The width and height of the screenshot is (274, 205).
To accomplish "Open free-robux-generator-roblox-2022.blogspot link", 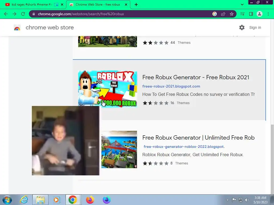I will point(184,147).
